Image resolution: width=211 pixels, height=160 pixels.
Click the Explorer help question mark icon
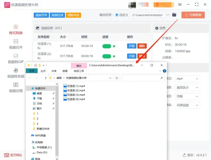tap(165, 71)
